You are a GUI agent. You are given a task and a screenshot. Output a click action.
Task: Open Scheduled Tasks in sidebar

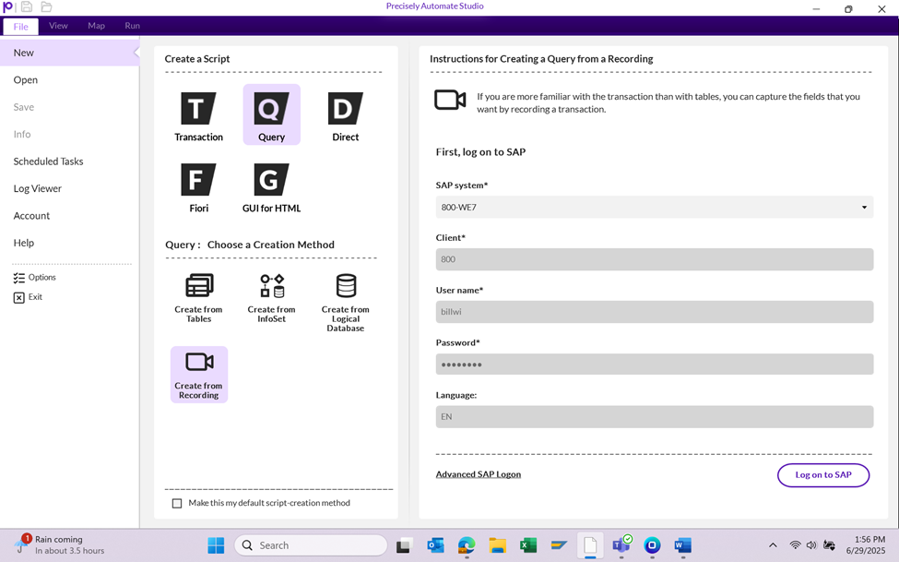pos(48,161)
